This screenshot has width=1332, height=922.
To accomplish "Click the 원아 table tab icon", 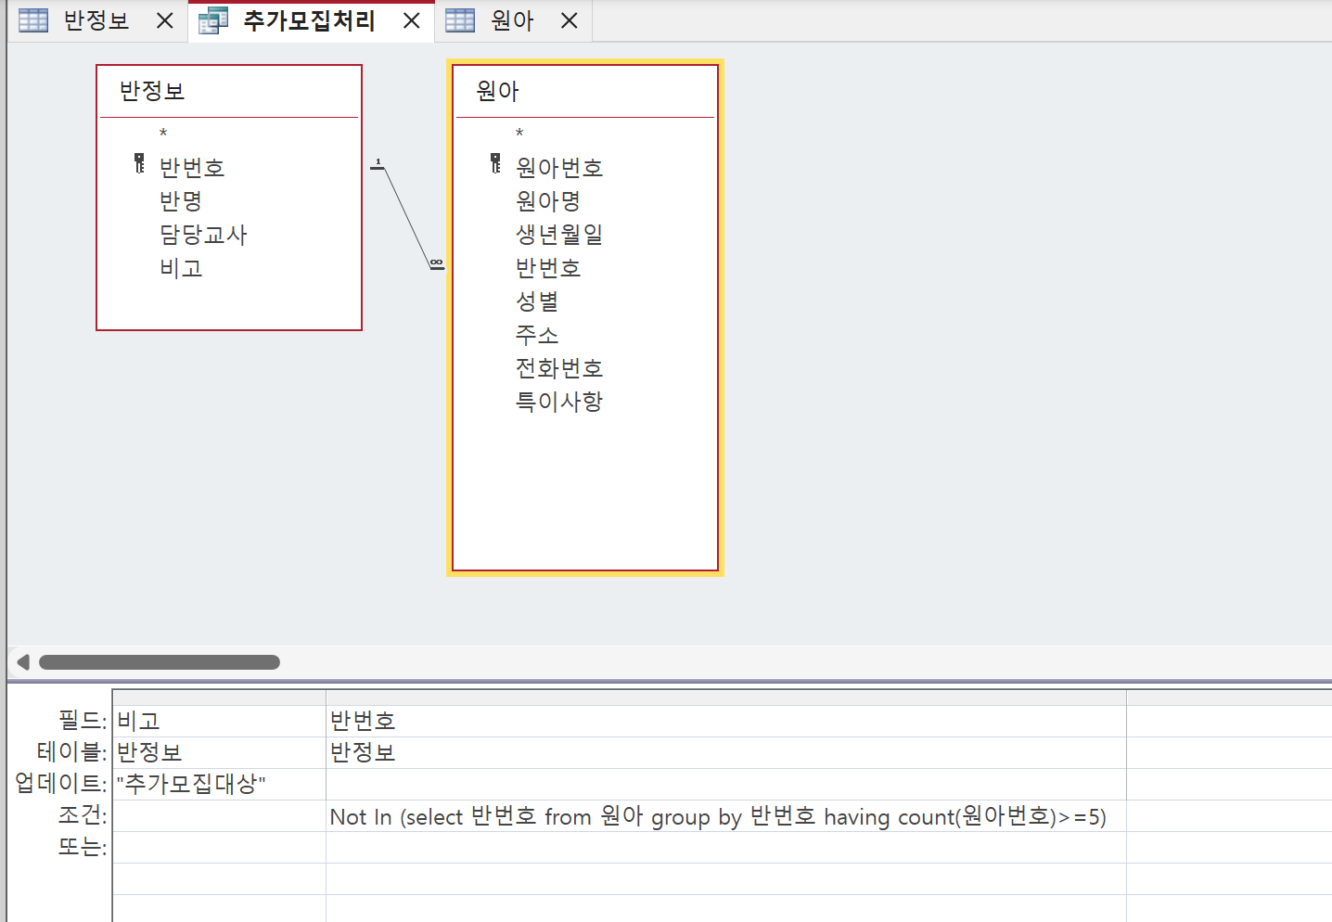I will (x=460, y=20).
